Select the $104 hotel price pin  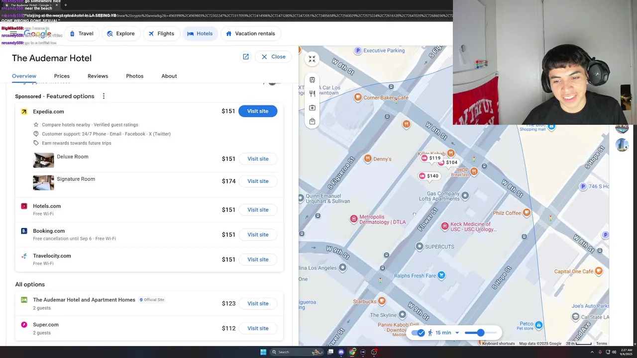[448, 163]
